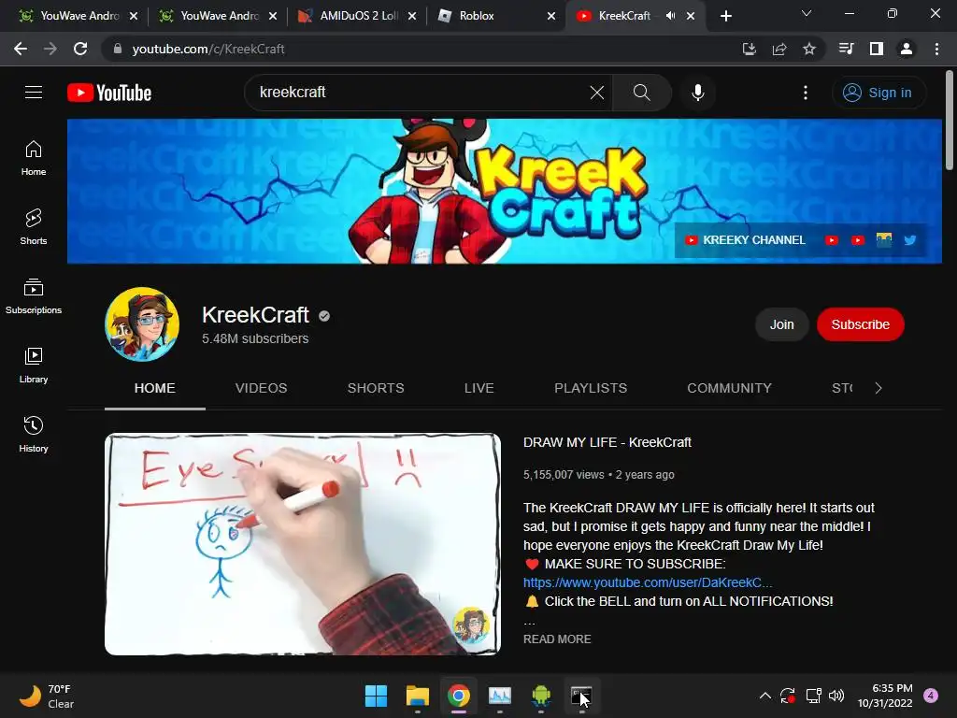Switch to the SHORTS channel tab

[x=376, y=388]
